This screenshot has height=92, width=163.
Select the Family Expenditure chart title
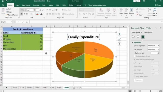[84, 37]
